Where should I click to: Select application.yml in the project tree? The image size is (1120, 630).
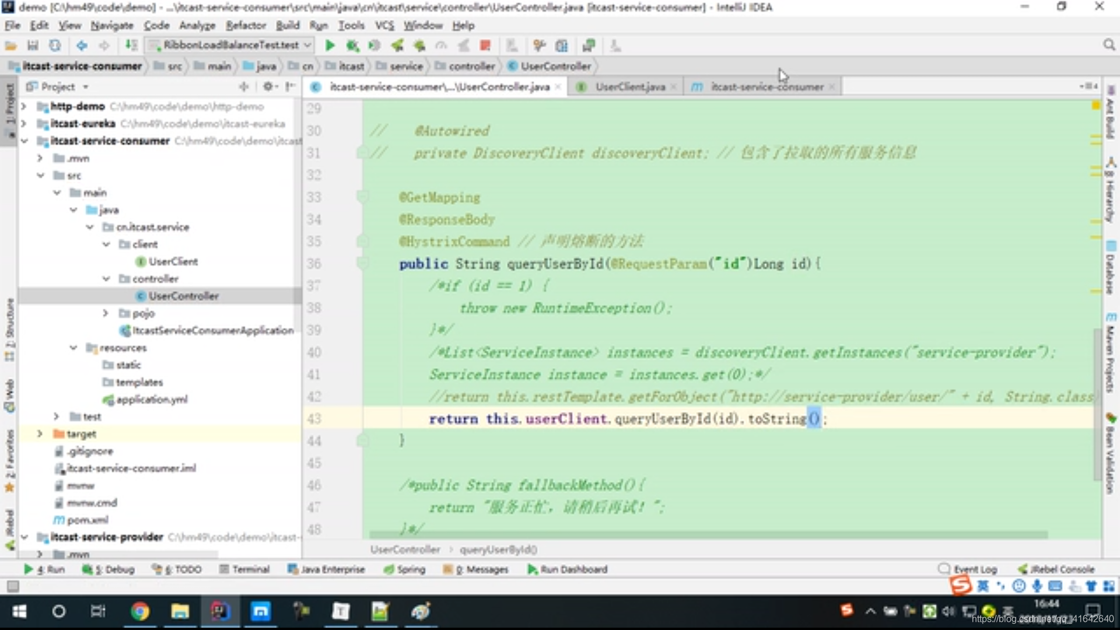pos(152,400)
